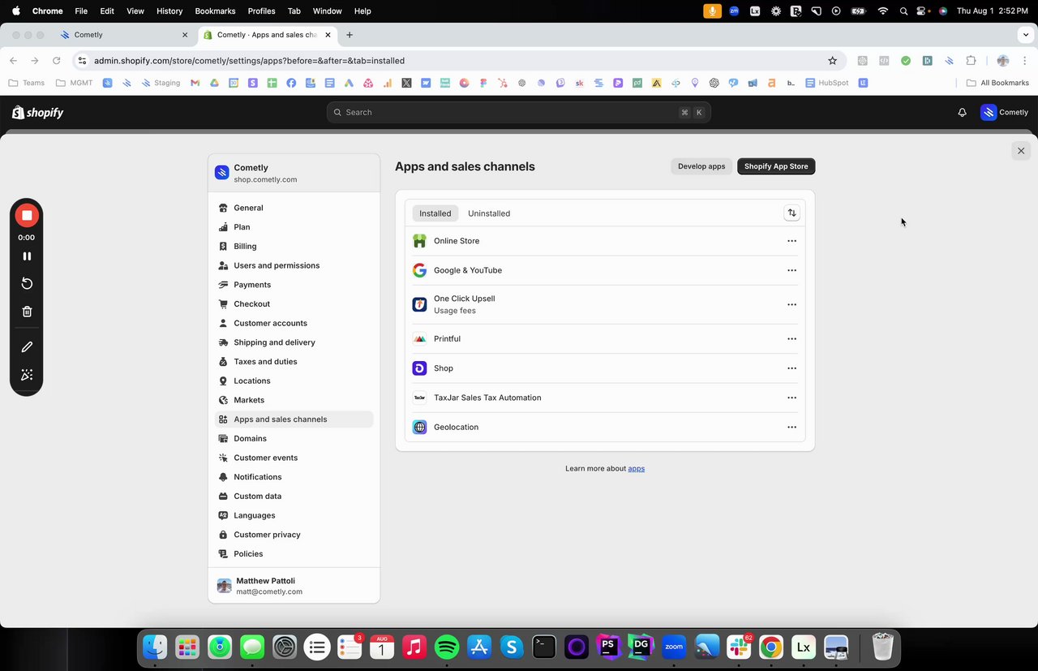Open the Plan settings

point(294,227)
